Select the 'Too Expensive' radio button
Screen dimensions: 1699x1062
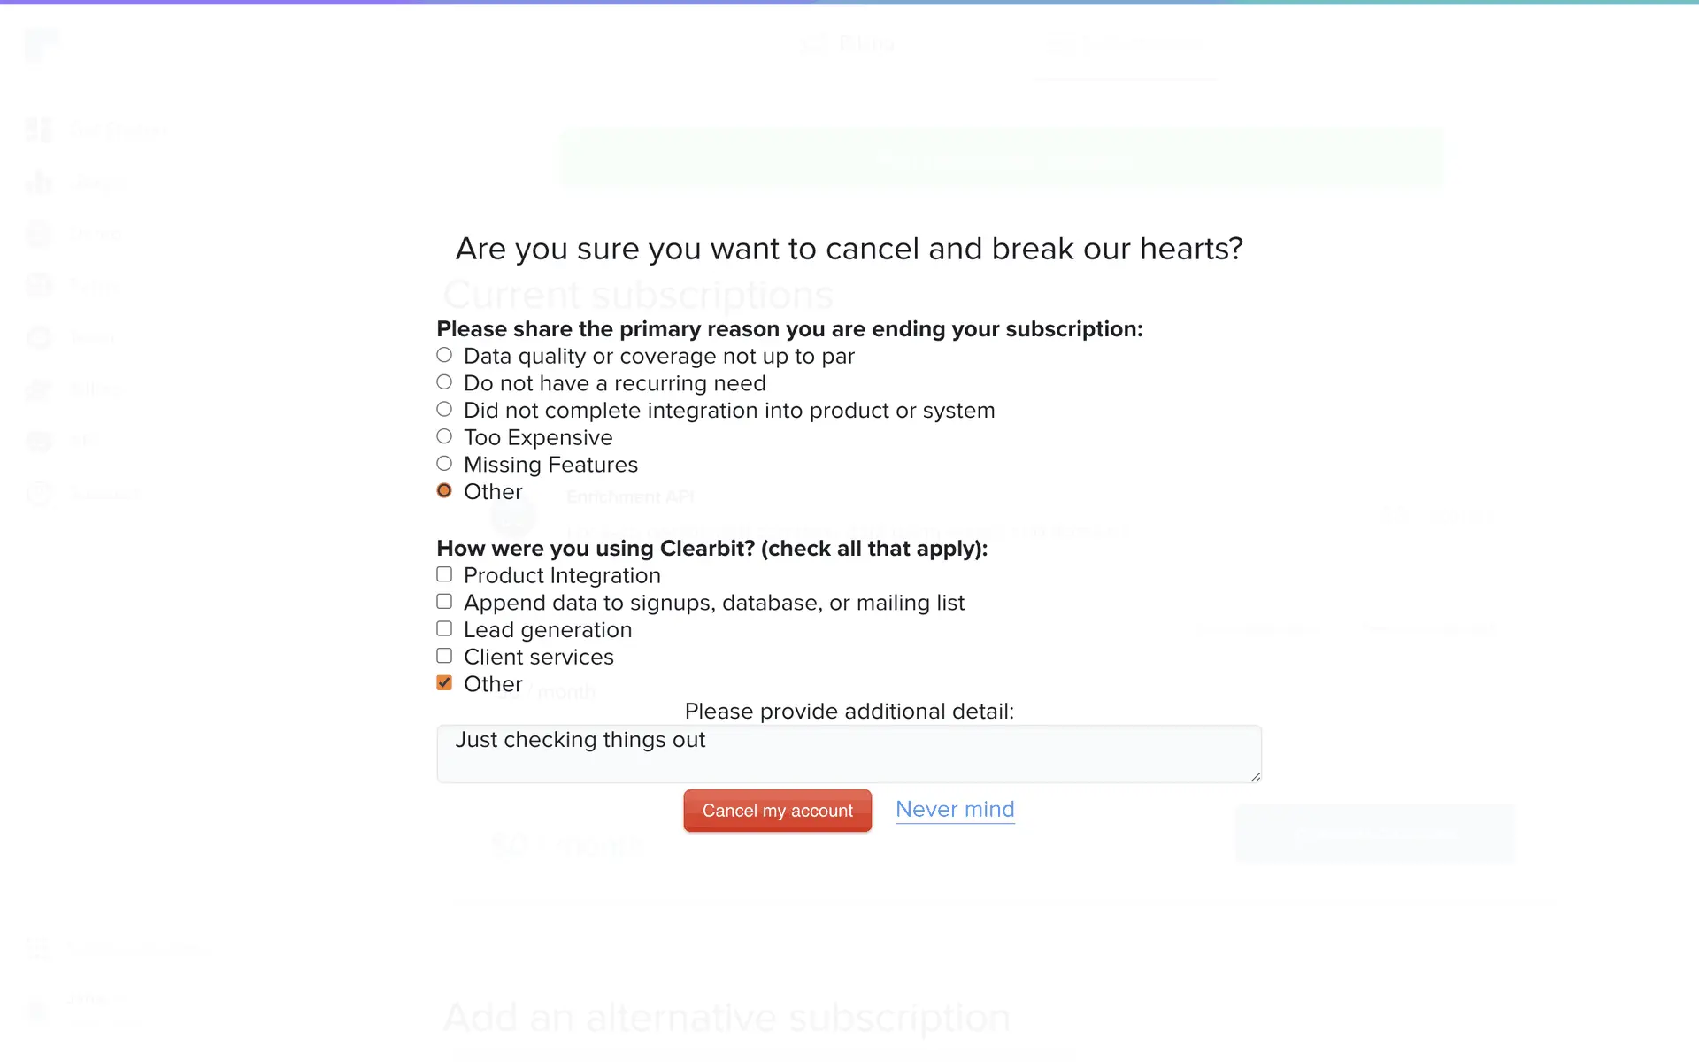[444, 436]
